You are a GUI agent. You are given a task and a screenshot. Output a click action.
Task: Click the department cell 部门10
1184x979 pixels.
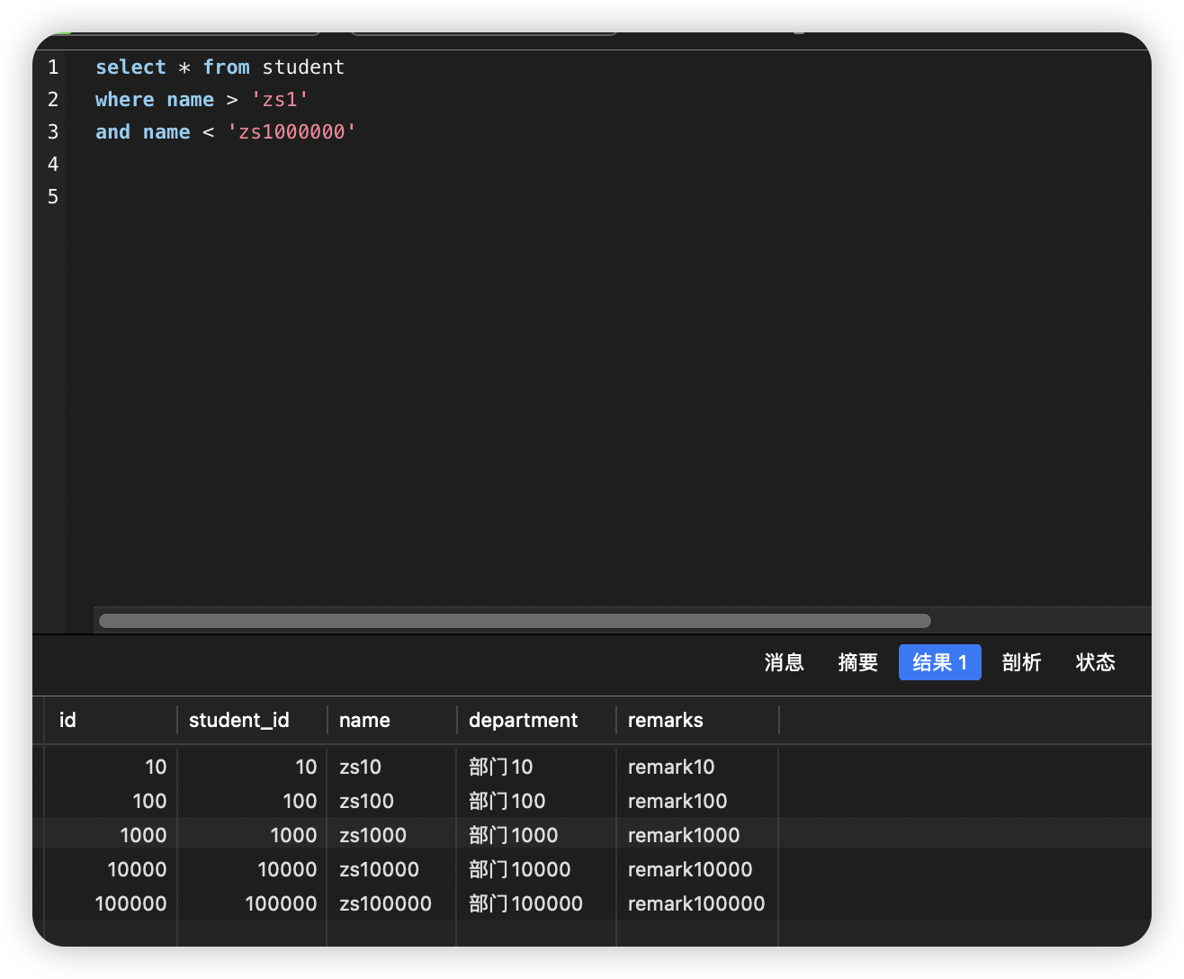point(500,767)
